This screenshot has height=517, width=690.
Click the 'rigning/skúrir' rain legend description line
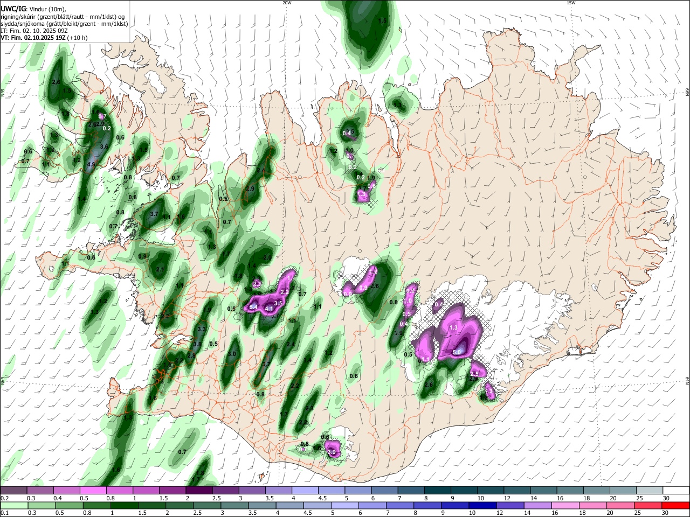(x=63, y=16)
